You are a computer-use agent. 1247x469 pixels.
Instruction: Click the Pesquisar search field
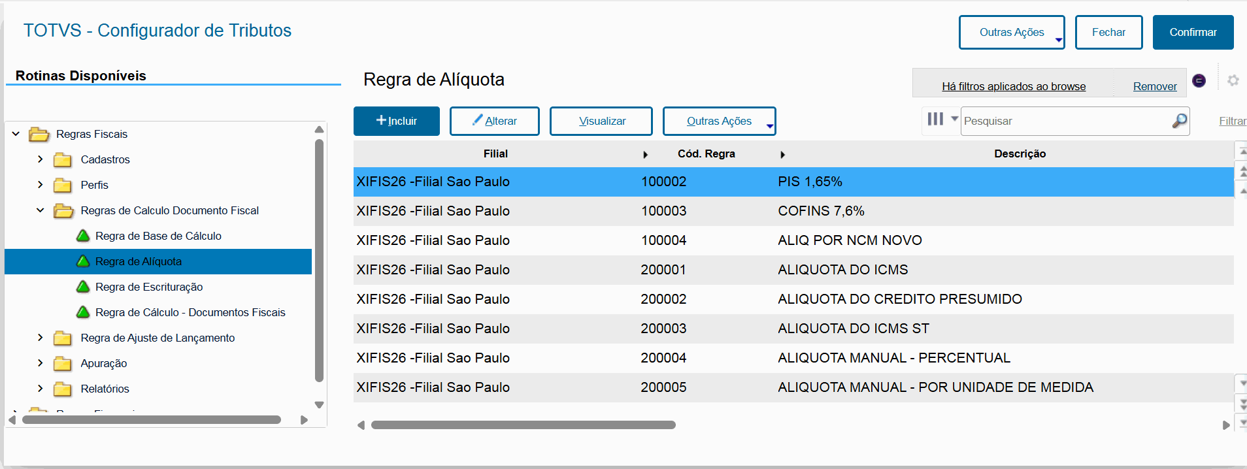[1065, 121]
